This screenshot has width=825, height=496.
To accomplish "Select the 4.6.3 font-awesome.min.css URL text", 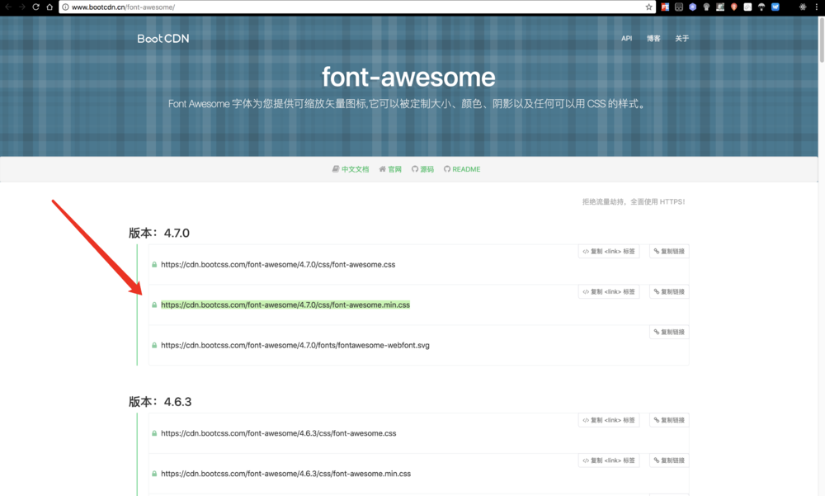I will [285, 474].
